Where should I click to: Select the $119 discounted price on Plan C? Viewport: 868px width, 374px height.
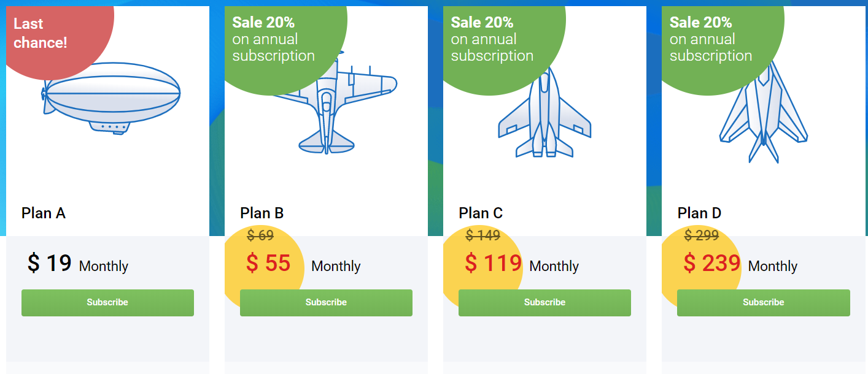pos(492,264)
